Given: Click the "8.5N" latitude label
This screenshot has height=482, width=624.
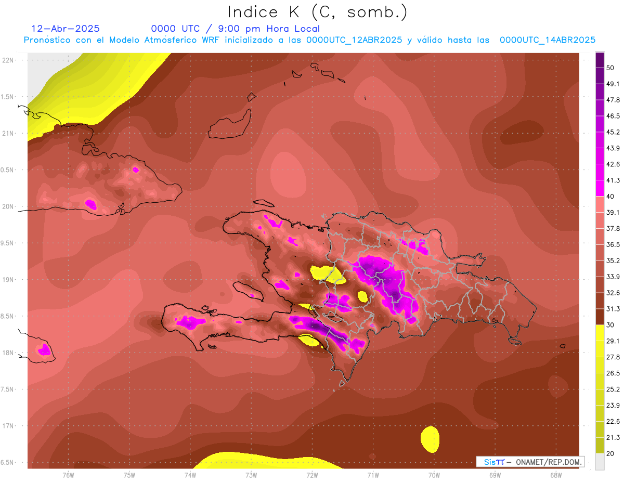Looking at the screenshot, I should [8, 316].
